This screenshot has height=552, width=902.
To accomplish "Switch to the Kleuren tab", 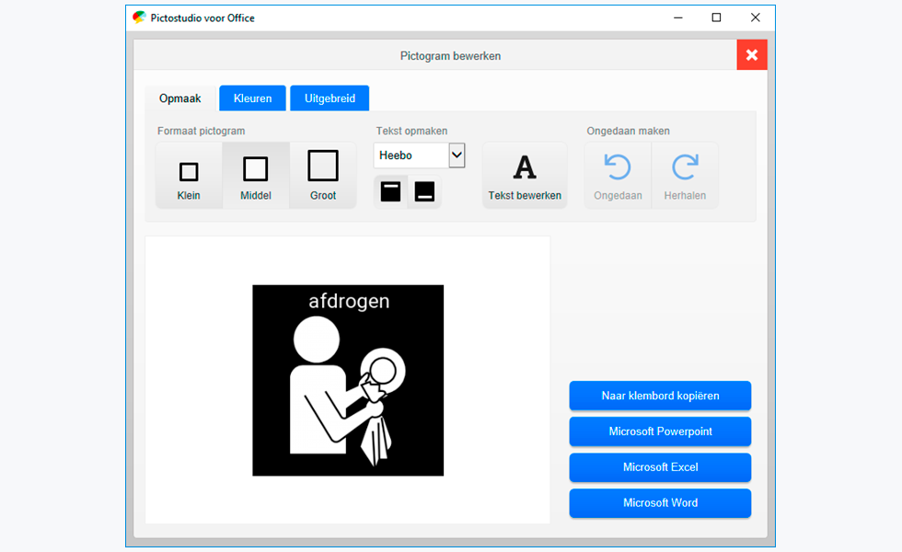I will (252, 98).
